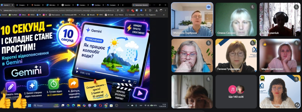
Task: Open Viber from the taskbar
Action: (90, 106)
